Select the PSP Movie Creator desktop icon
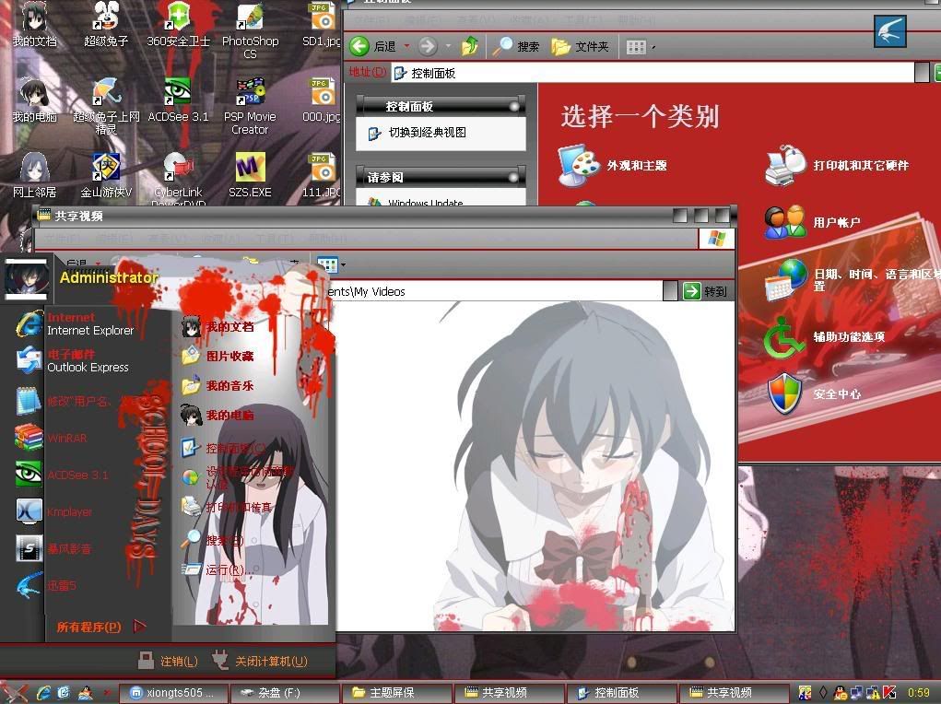 (251, 106)
